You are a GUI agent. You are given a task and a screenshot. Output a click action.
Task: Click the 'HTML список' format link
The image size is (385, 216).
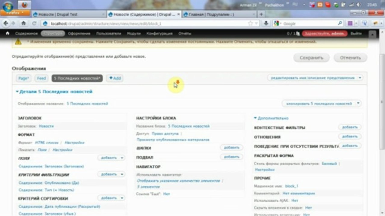click(47, 143)
